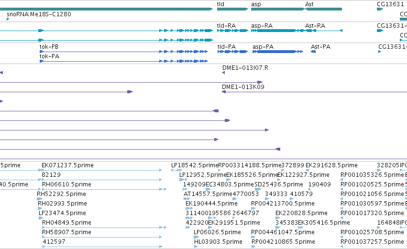Screen dimensions: 407x249
Task: Select EST label 2646797
Action: (245, 213)
